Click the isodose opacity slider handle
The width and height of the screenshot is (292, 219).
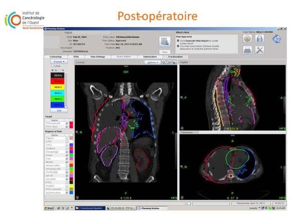point(66,107)
